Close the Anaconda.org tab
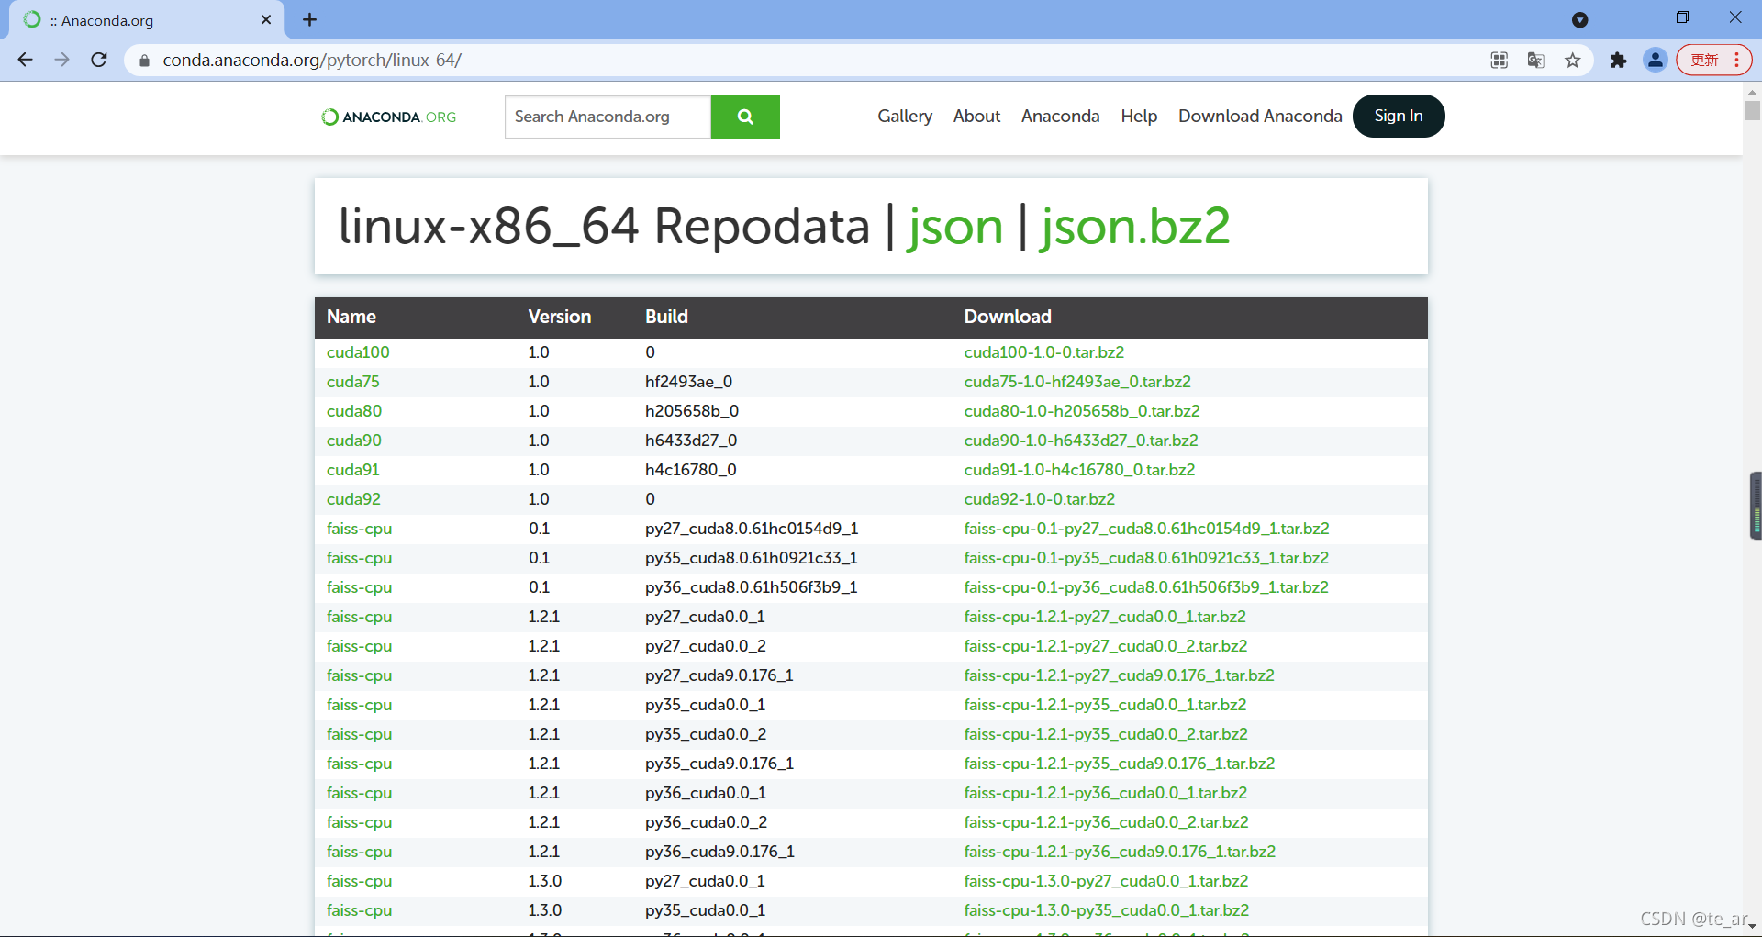This screenshot has width=1762, height=937. [266, 19]
